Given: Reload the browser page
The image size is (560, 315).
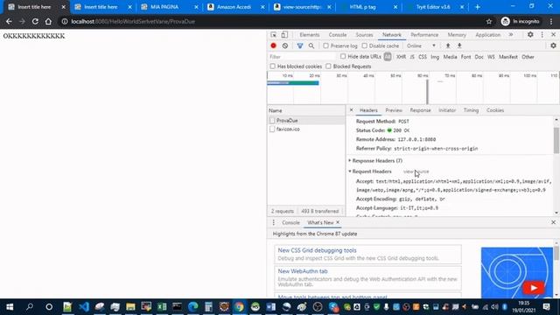Looking at the screenshot, I should (35, 21).
